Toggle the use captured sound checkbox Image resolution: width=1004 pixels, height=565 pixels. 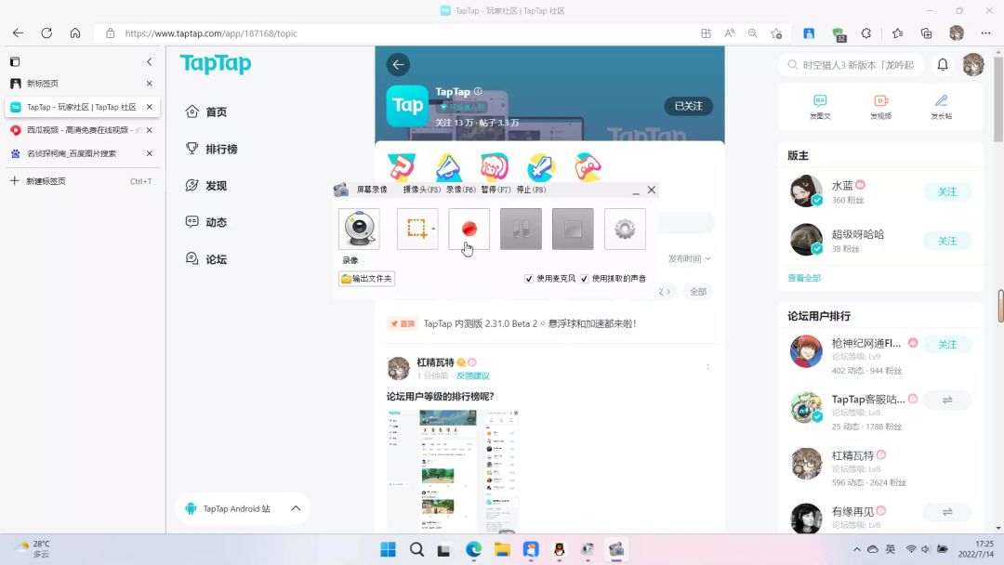[x=585, y=279]
